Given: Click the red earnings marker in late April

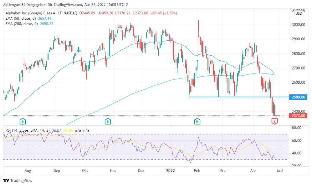Looking at the screenshot, I should tap(274, 121).
